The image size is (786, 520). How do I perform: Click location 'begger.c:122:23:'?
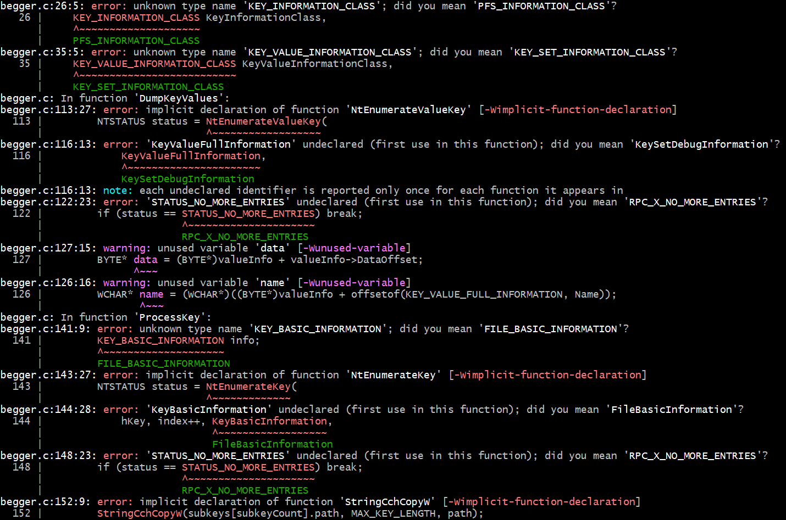pos(49,202)
